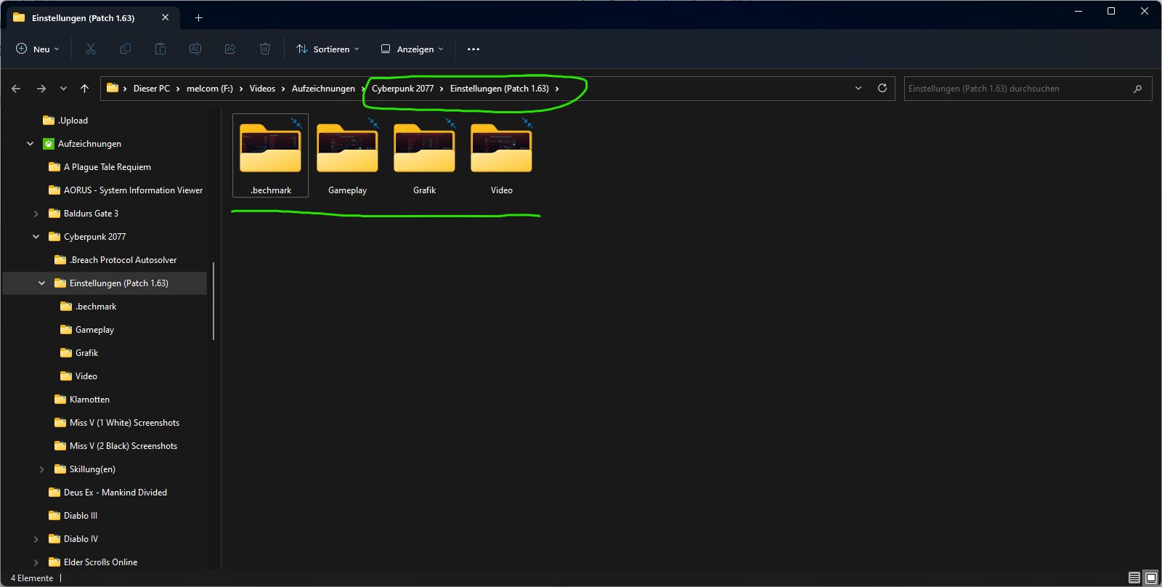Click the Paste clipboard icon
The height and width of the screenshot is (587, 1162).
(161, 49)
